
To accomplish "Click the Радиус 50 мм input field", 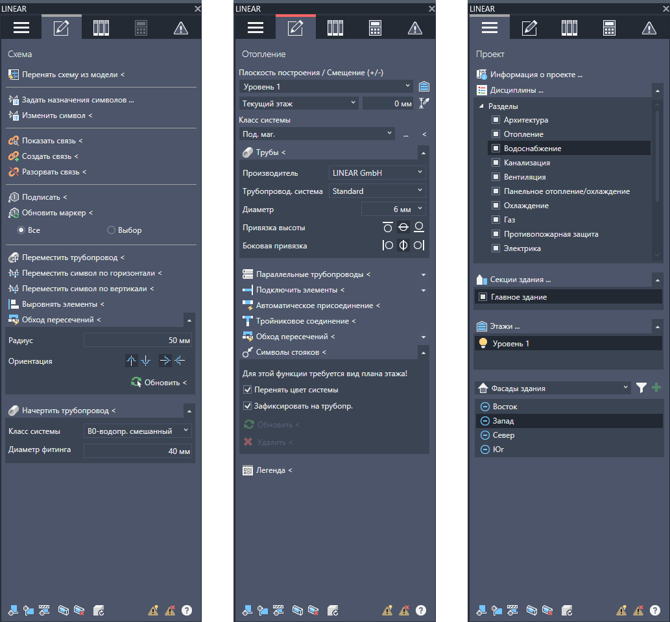I will [x=138, y=341].
